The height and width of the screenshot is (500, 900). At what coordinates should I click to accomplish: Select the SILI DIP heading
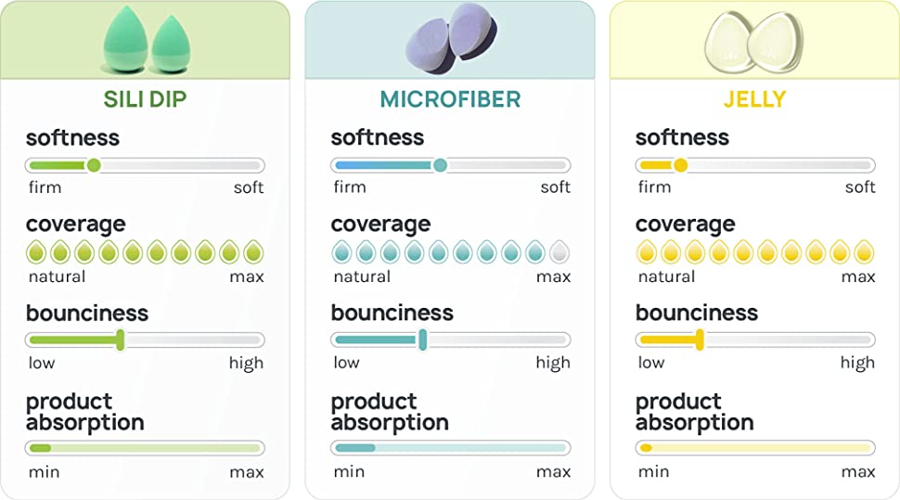click(145, 99)
